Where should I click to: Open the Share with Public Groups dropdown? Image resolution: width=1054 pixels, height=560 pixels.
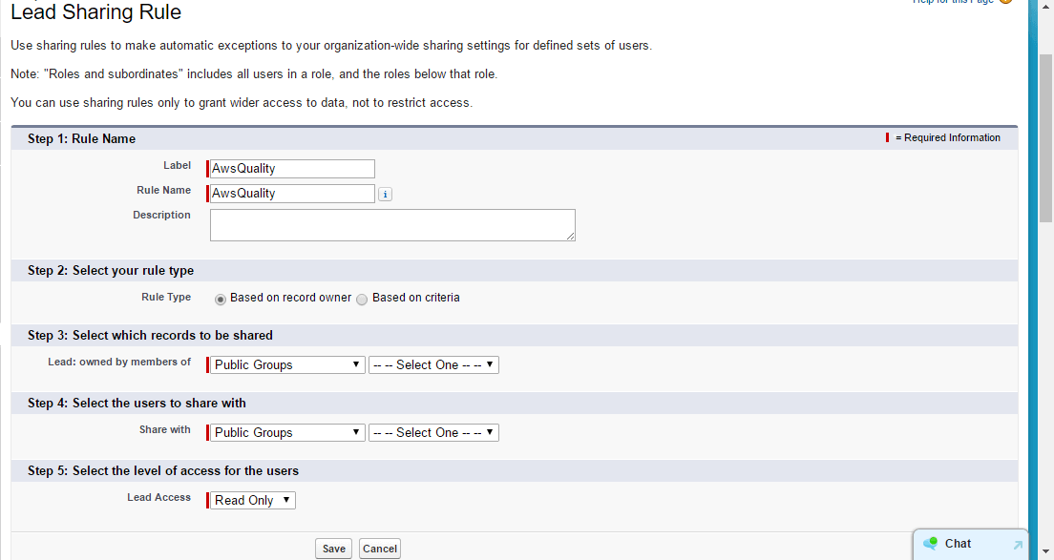pos(285,432)
